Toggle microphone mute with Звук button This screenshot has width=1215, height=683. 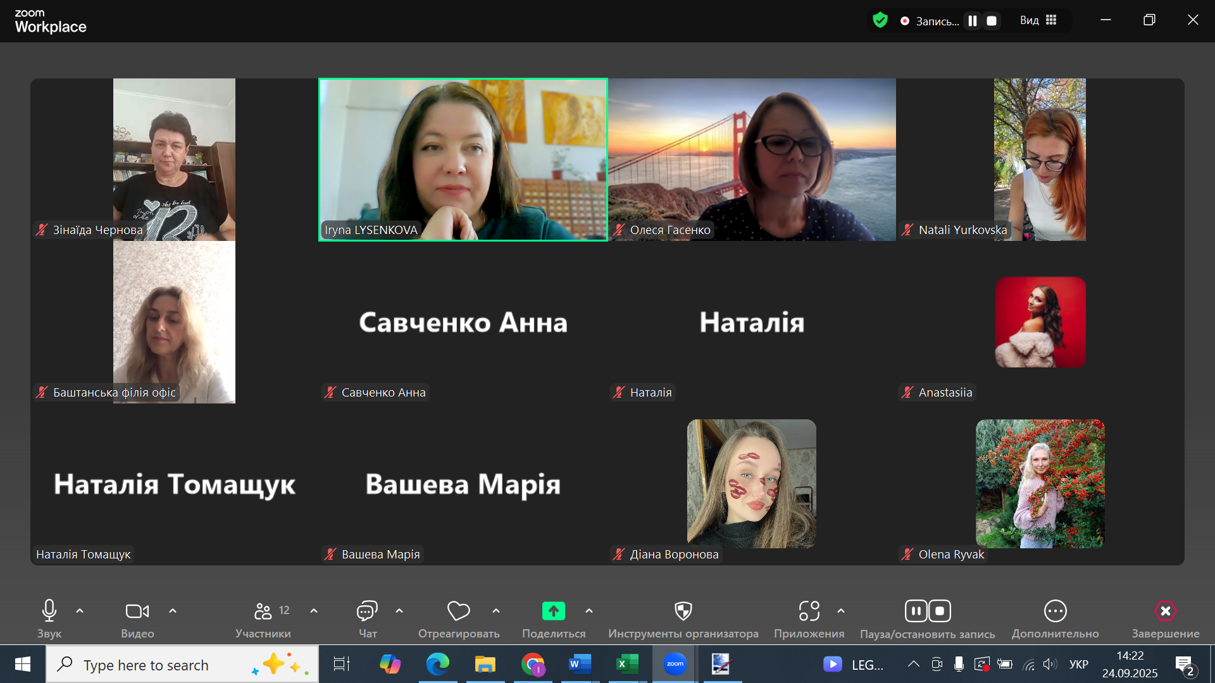[49, 611]
